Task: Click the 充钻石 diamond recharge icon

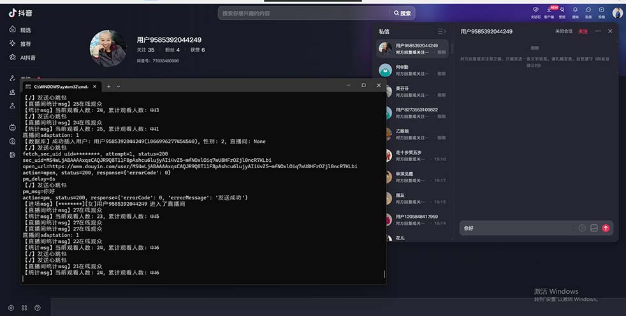Action: pyautogui.click(x=535, y=11)
